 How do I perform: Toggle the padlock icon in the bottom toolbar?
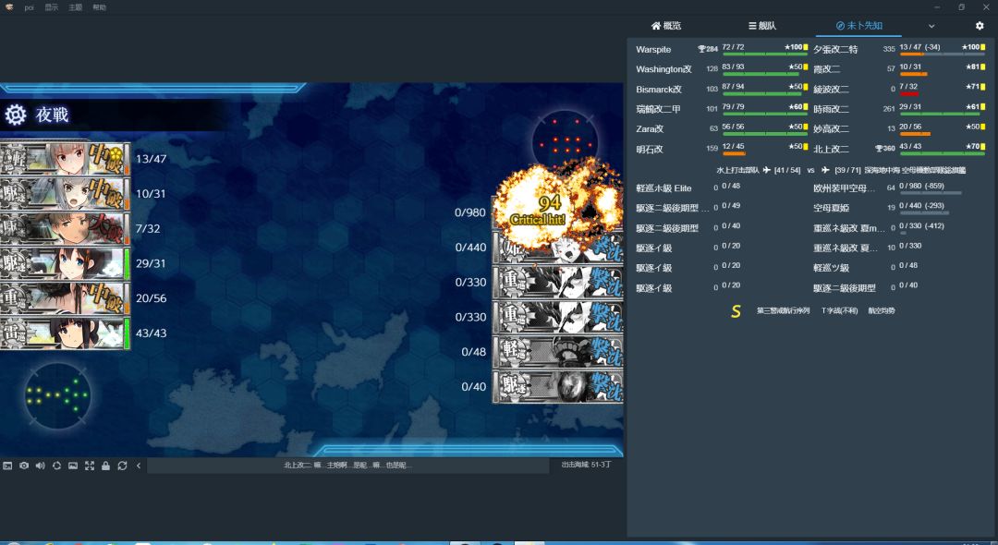105,466
